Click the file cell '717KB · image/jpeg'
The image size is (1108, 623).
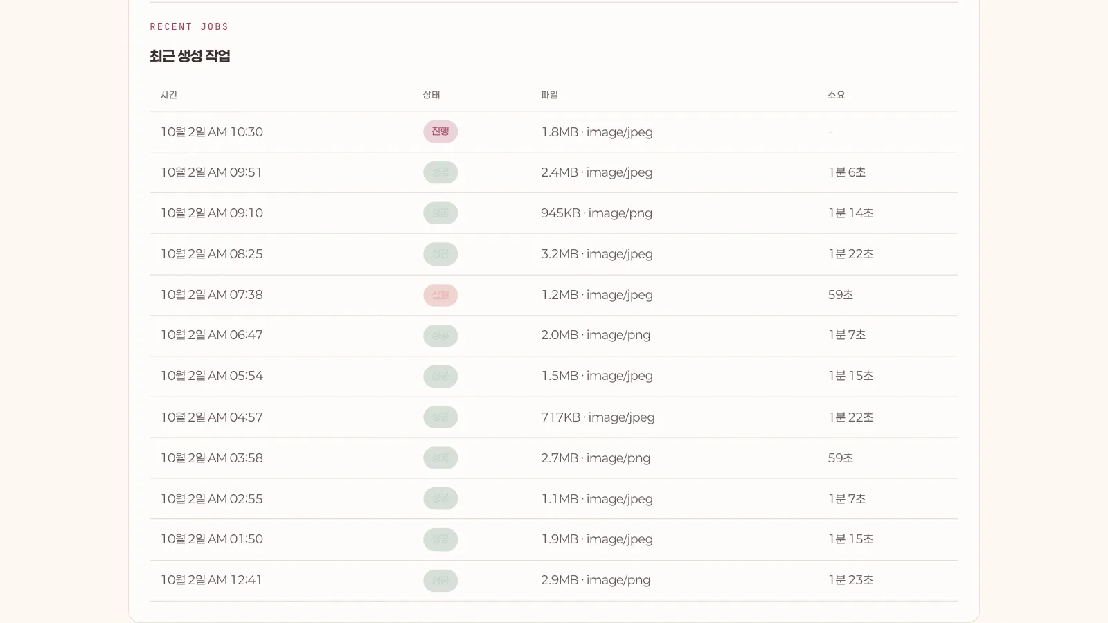tap(598, 417)
